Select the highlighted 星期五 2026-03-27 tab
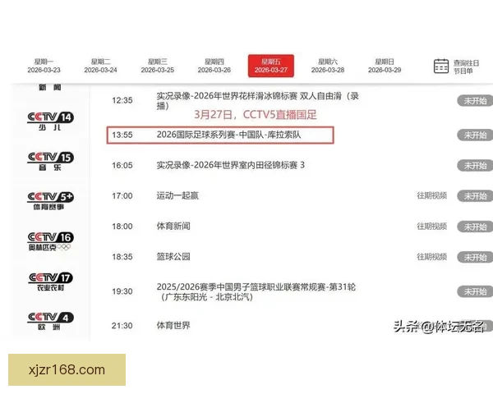The height and width of the screenshot is (394, 493). (x=271, y=66)
